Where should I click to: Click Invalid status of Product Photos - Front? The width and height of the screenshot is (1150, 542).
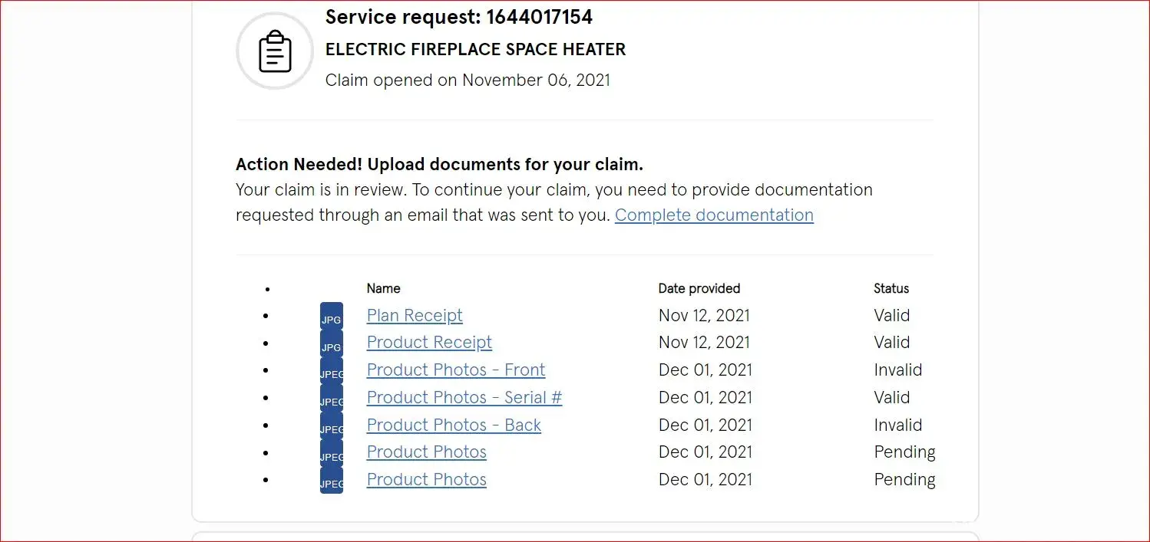897,370
